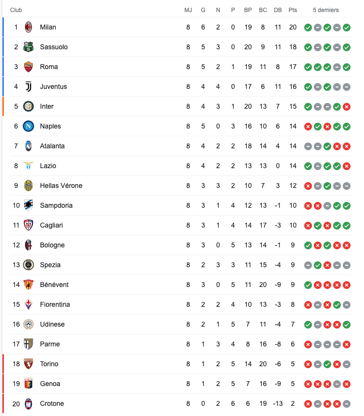
Task: Click the Bénévent club crest icon
Action: [28, 285]
